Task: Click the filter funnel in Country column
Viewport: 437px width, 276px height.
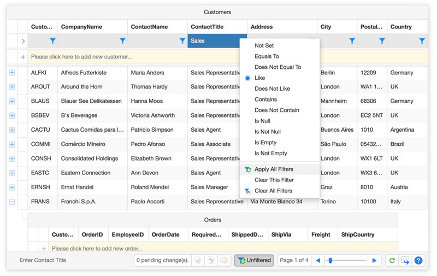Action: point(422,41)
